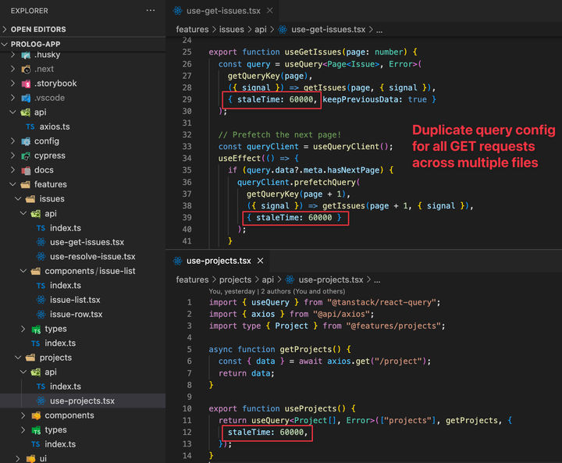Open use-resolve-issue.tsx in the file tree
This screenshot has height=463, width=562.
point(92,256)
